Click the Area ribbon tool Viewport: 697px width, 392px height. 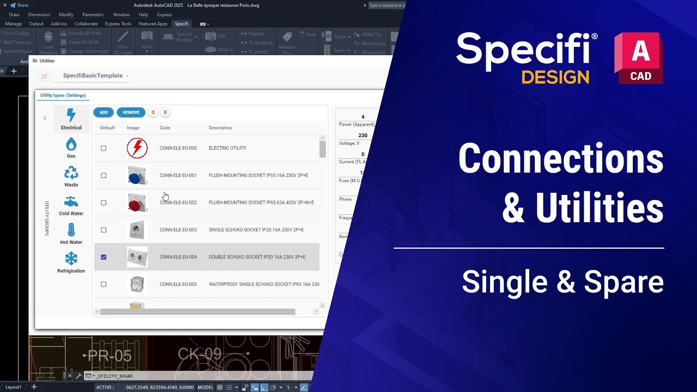307,34
